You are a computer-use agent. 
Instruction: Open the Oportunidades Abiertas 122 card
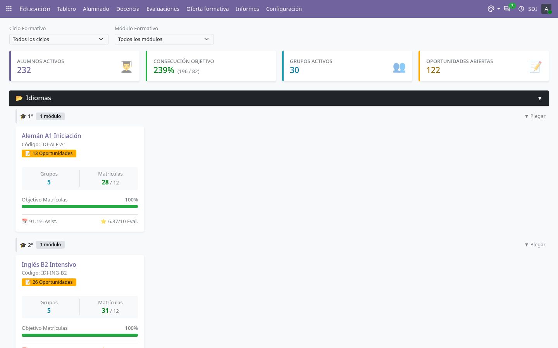pyautogui.click(x=484, y=66)
